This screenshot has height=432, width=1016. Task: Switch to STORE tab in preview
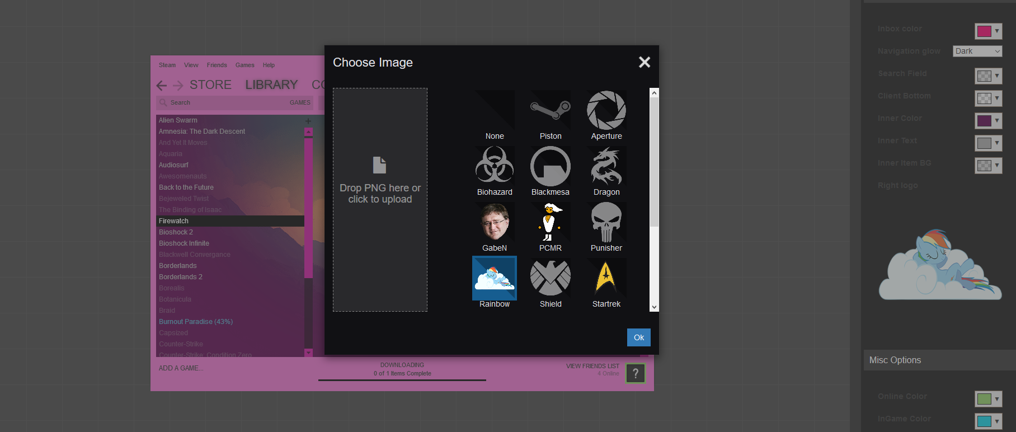210,85
